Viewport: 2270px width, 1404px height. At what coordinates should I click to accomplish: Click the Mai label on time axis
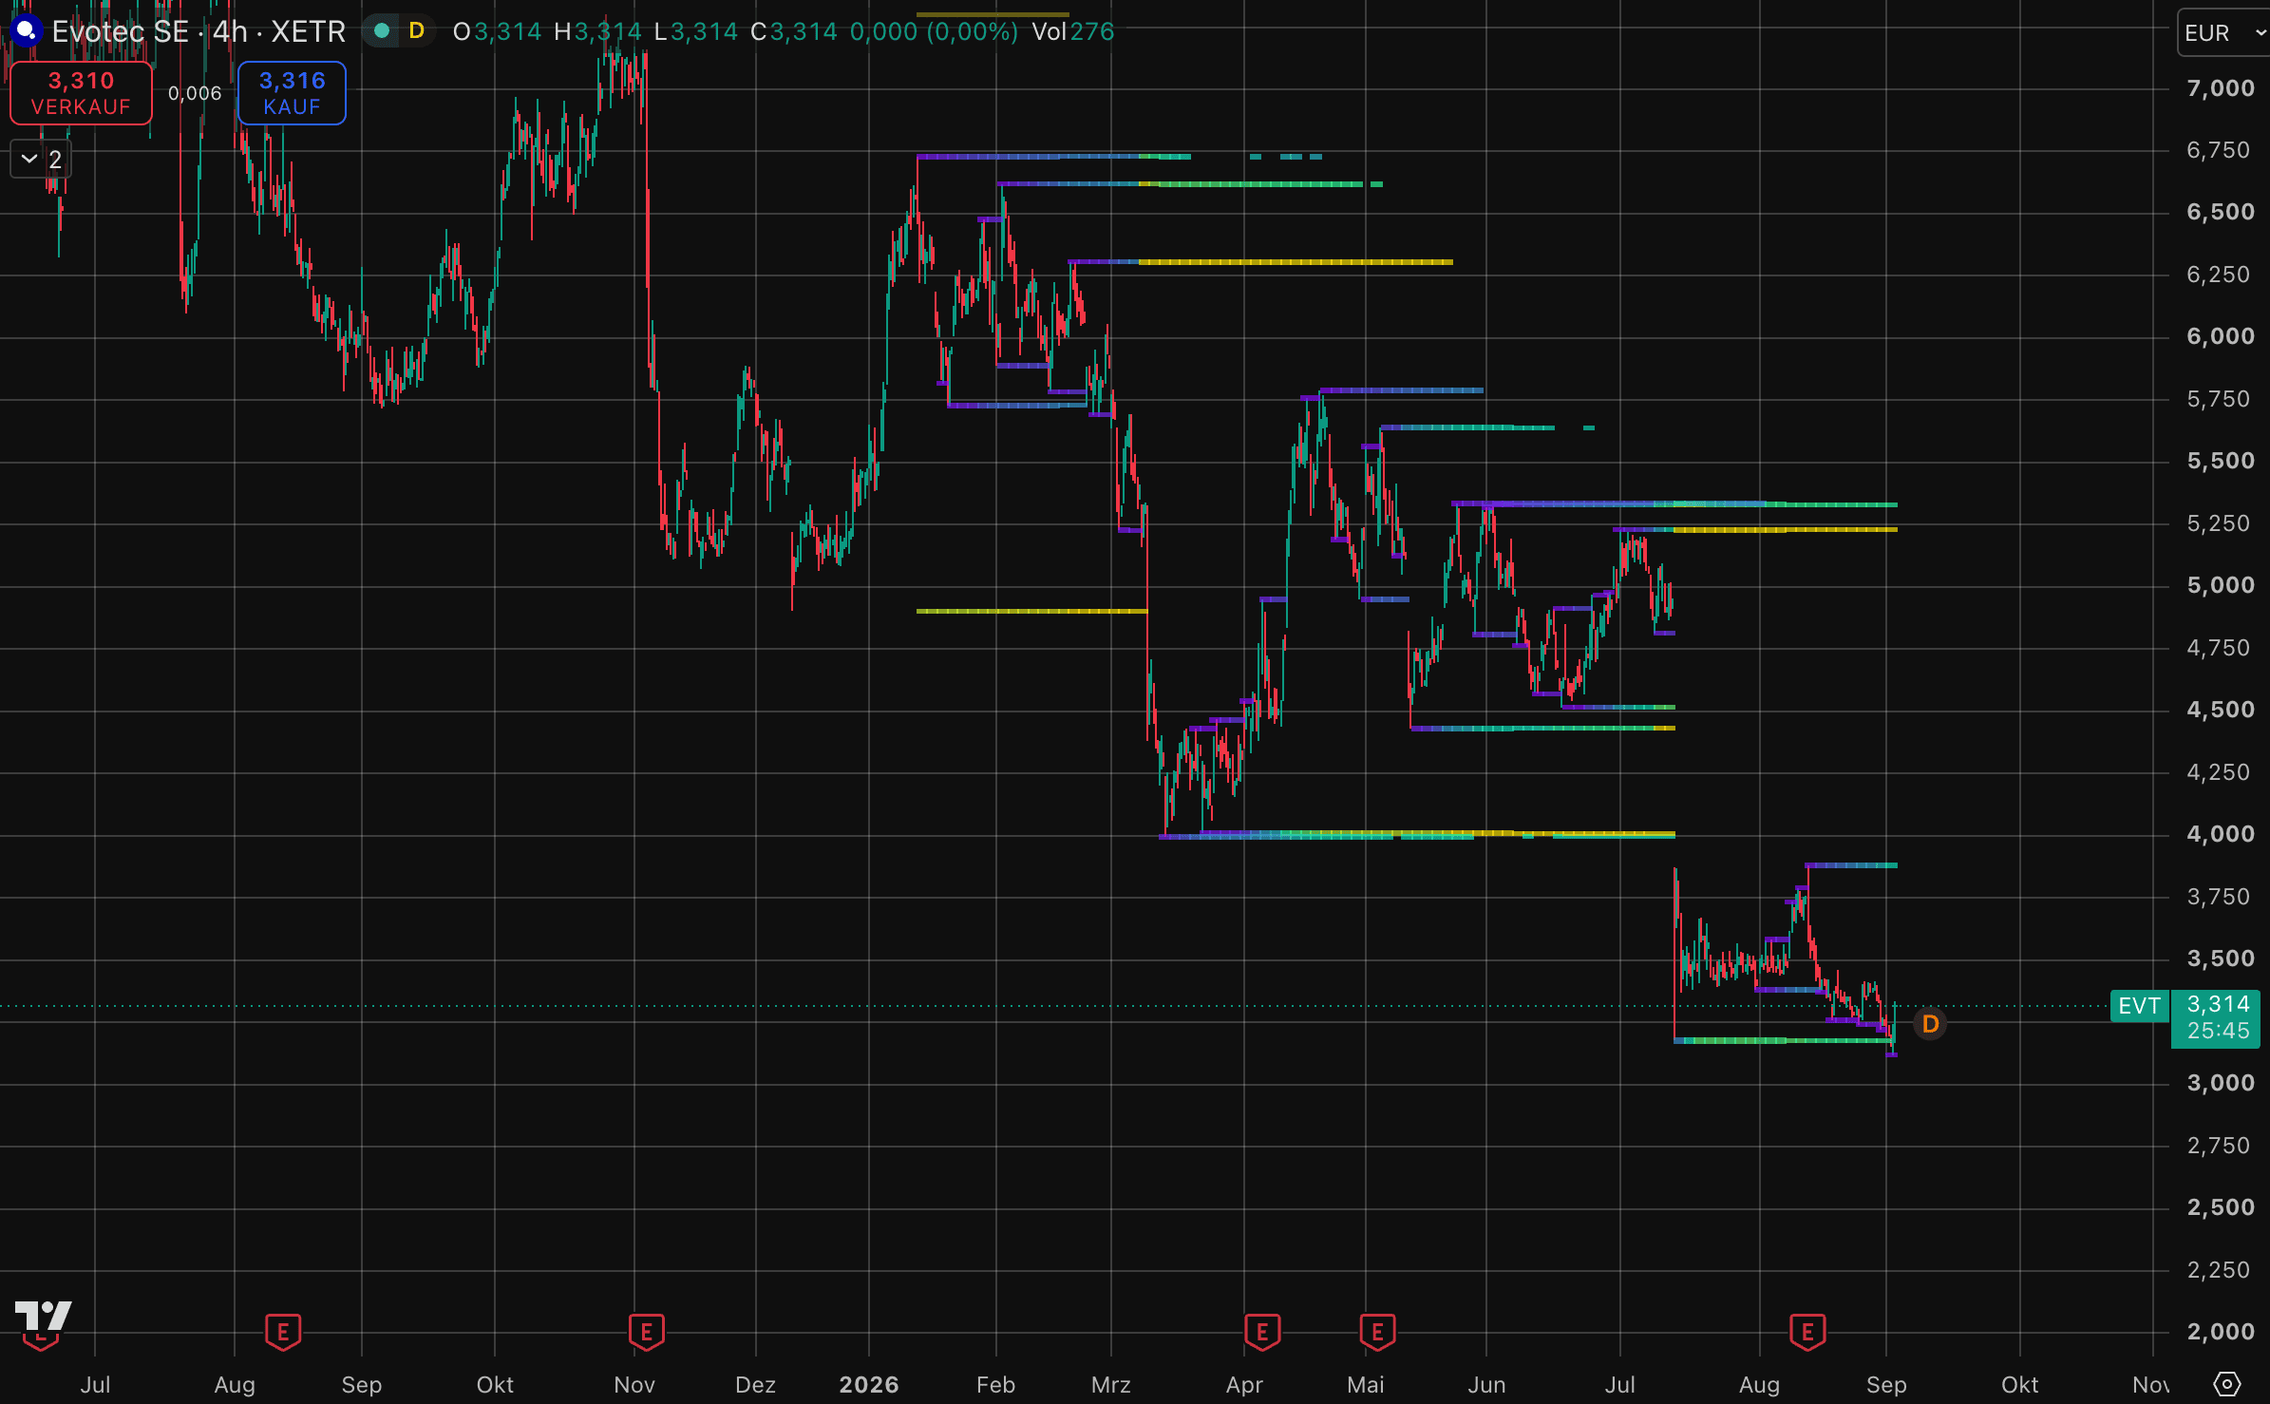(x=1366, y=1385)
